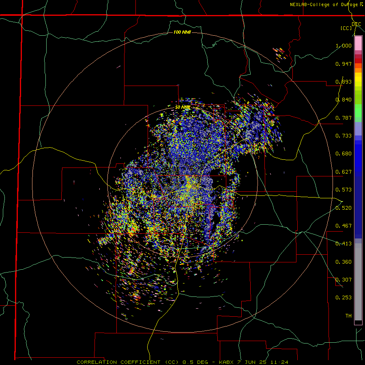This screenshot has height=365, width=365.
Task: Click the 0.733 legend value
Action: (x=344, y=136)
